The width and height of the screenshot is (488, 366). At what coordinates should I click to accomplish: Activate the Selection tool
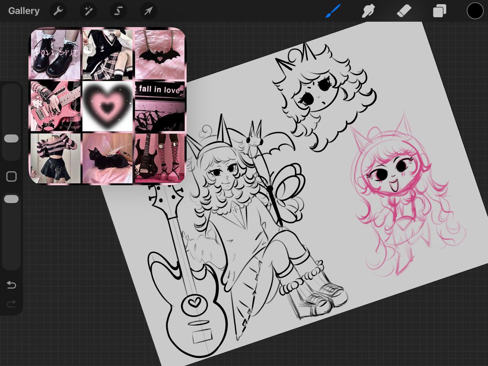click(x=118, y=11)
